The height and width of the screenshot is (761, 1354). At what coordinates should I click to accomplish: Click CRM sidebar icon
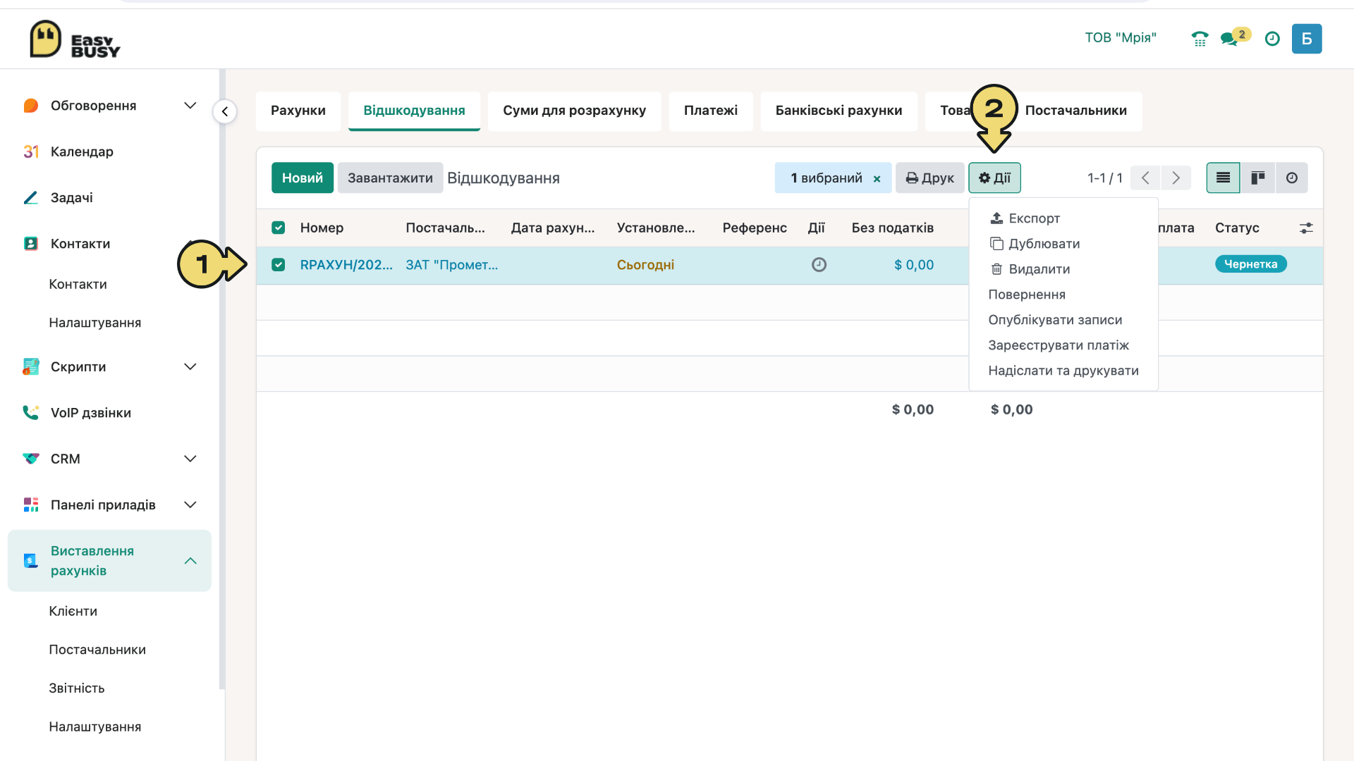[31, 459]
